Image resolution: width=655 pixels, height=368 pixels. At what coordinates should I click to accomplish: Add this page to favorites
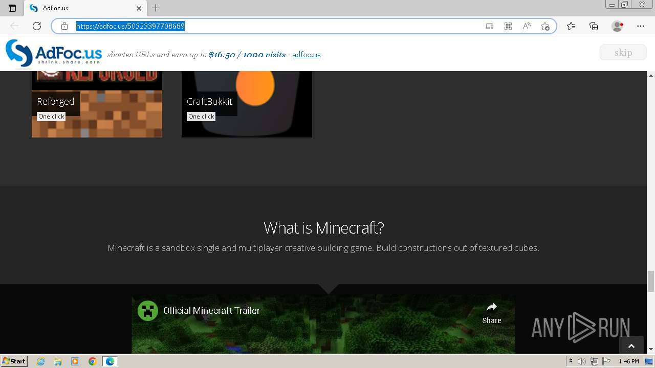tap(545, 26)
